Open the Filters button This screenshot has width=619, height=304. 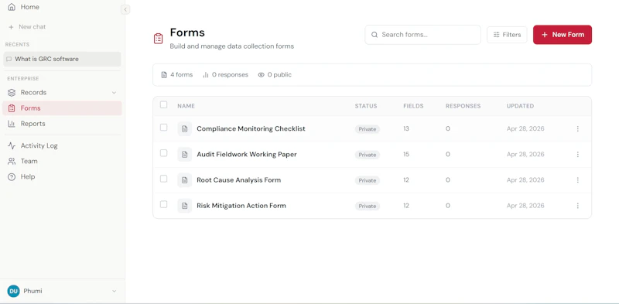coord(507,35)
